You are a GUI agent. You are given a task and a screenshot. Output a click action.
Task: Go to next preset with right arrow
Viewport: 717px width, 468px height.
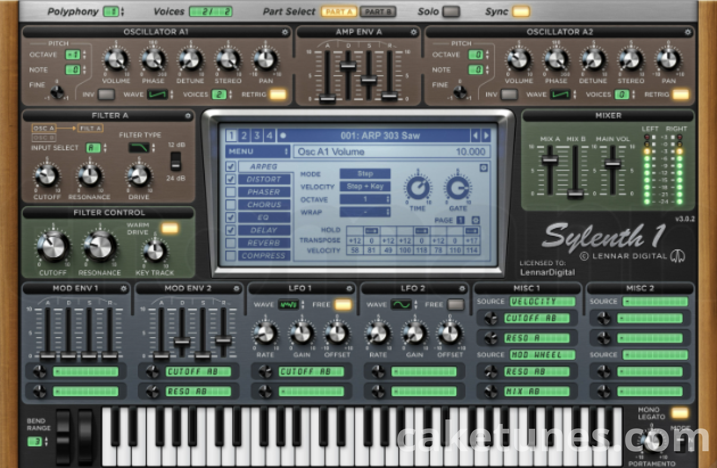click(x=486, y=136)
